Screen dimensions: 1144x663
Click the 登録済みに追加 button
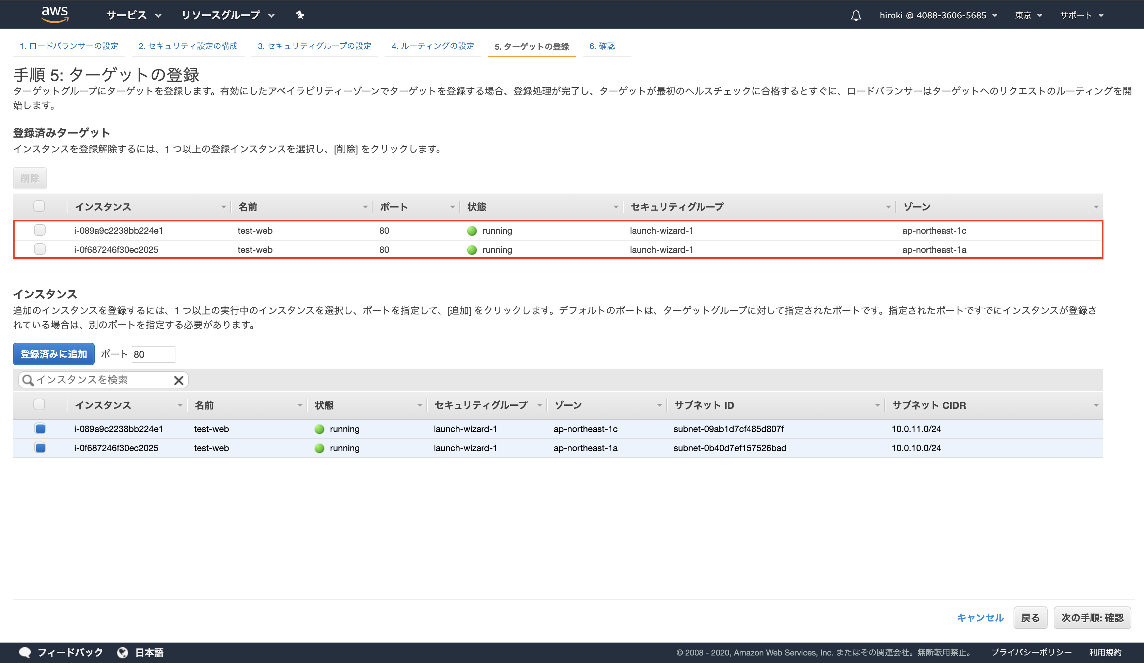[x=53, y=354]
